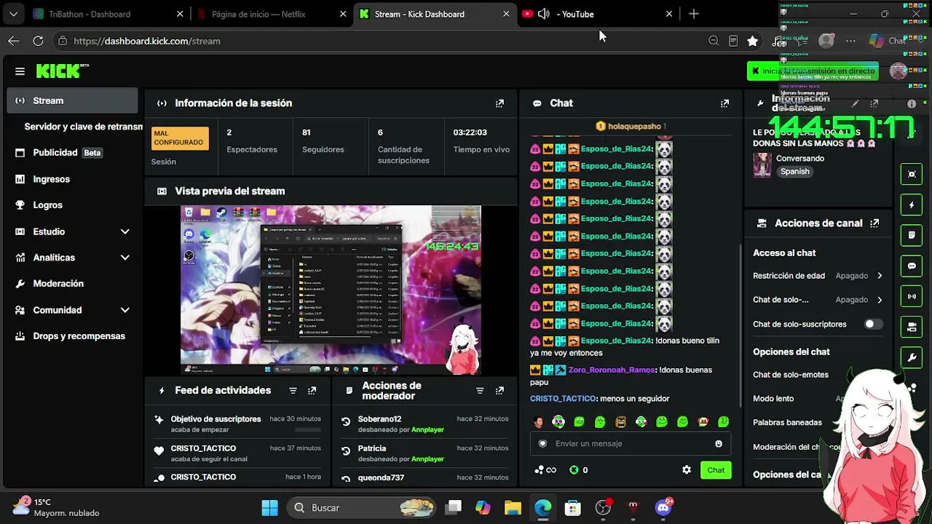
Task: Click Inicia la transmisión en directo button
Action: point(813,71)
